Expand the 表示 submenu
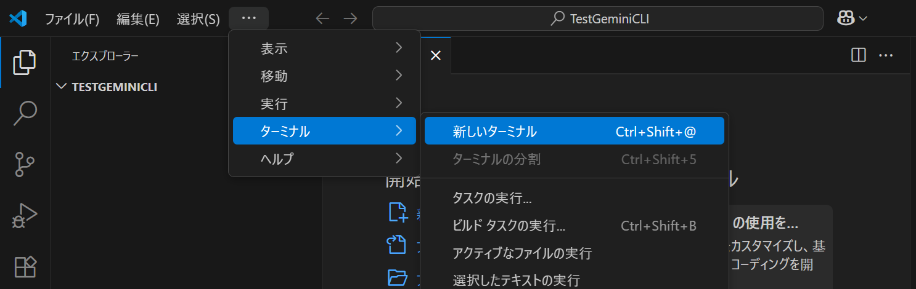The width and height of the screenshot is (916, 289). click(x=324, y=49)
